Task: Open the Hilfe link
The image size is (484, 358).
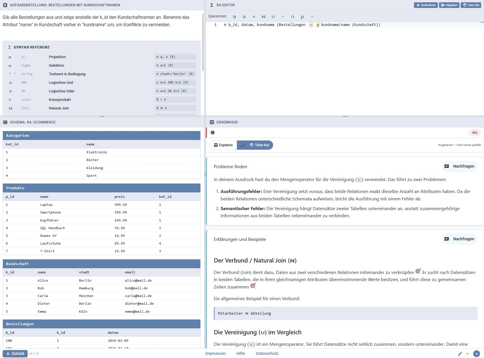Action: click(x=241, y=353)
